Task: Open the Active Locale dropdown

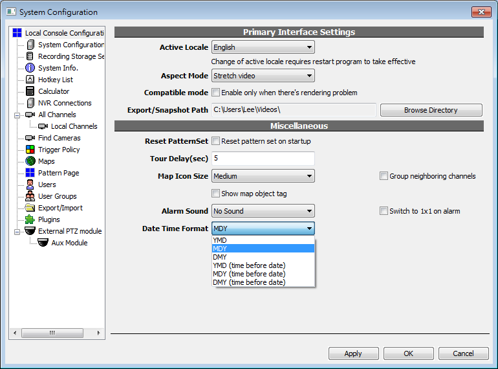Action: pyautogui.click(x=263, y=47)
